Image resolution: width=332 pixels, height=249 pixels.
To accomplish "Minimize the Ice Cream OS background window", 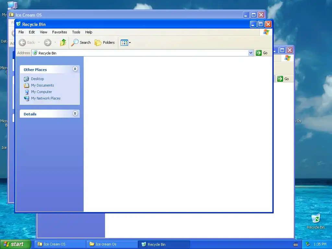I will click(246, 15).
